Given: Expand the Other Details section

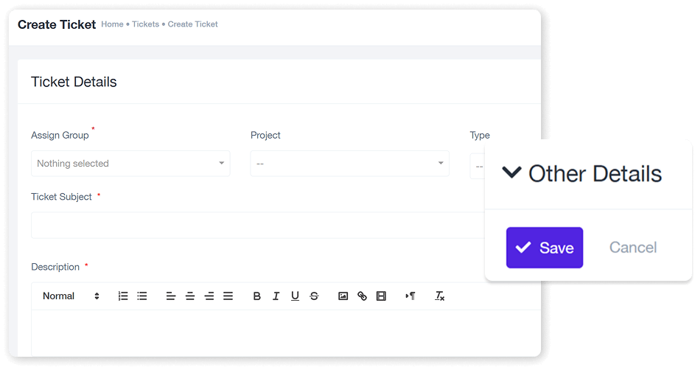Looking at the screenshot, I should [582, 174].
